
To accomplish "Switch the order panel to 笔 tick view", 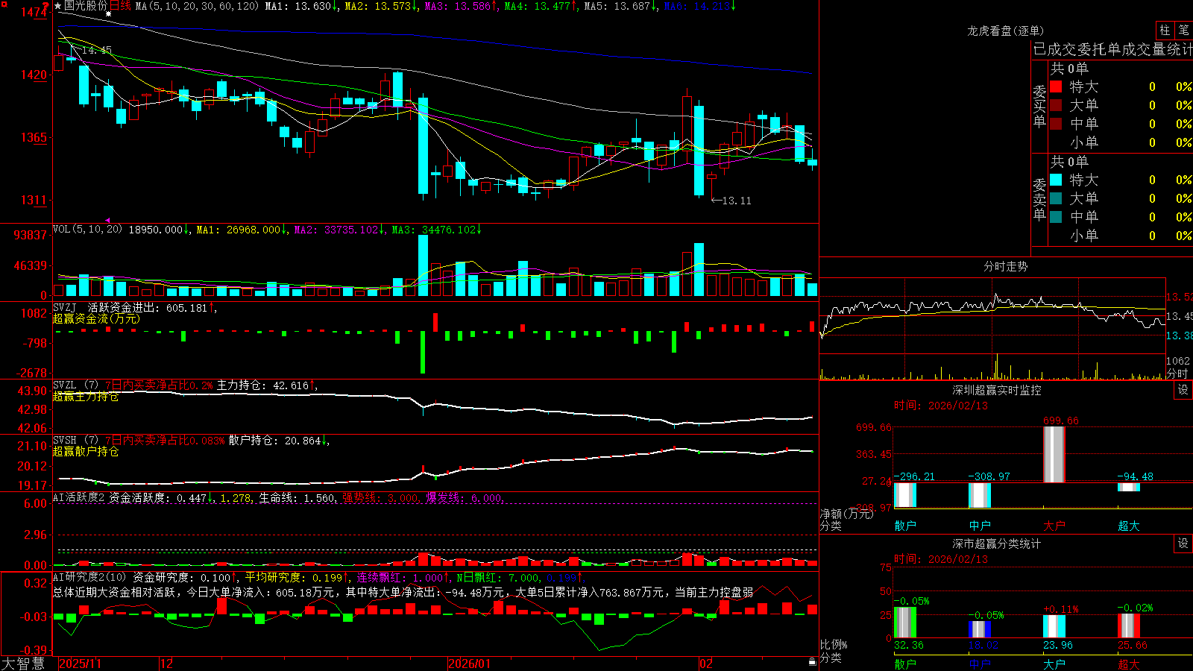I will 1184,31.
